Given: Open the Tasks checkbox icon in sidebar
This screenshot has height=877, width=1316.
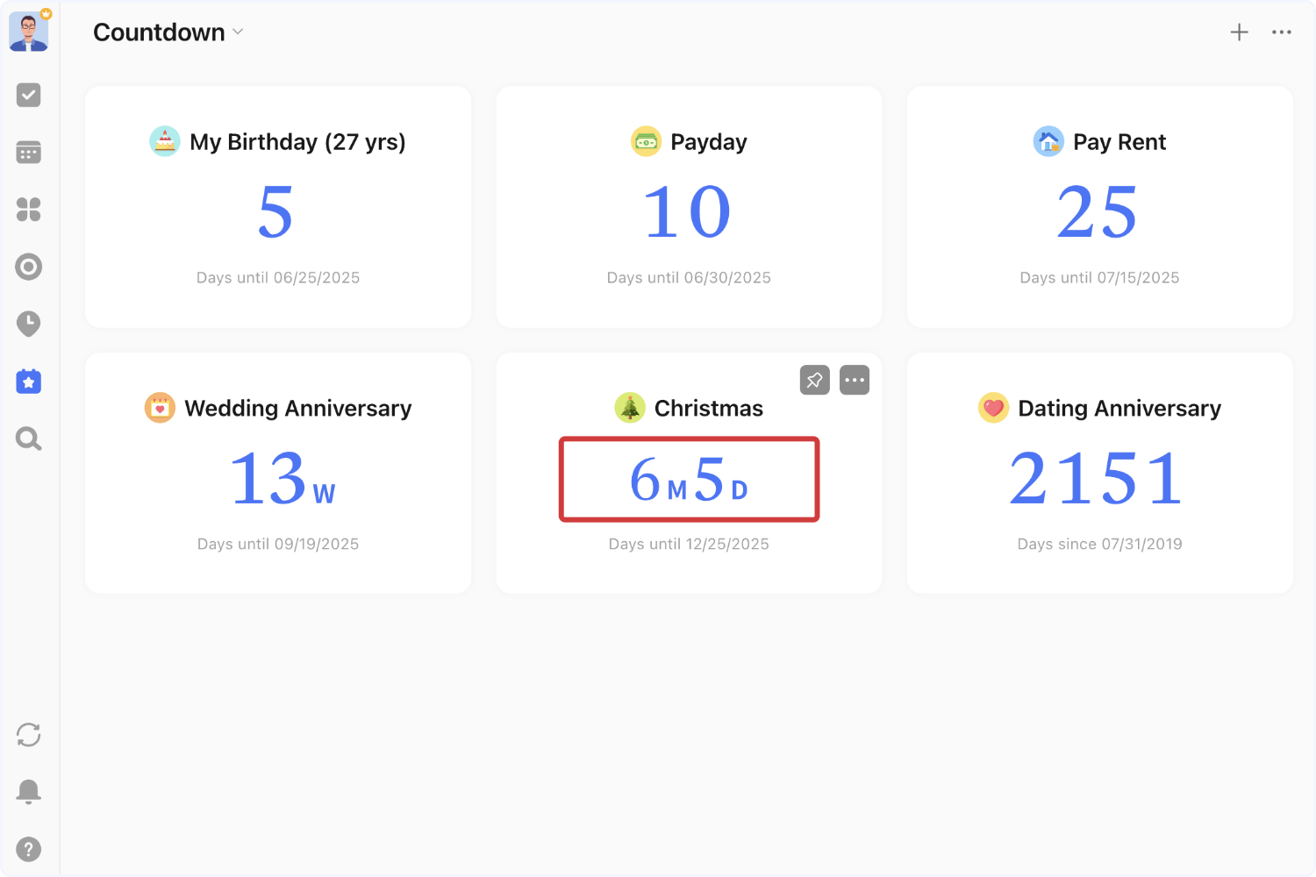Looking at the screenshot, I should (x=29, y=95).
